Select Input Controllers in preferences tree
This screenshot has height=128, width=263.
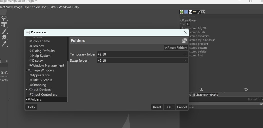click(44, 94)
